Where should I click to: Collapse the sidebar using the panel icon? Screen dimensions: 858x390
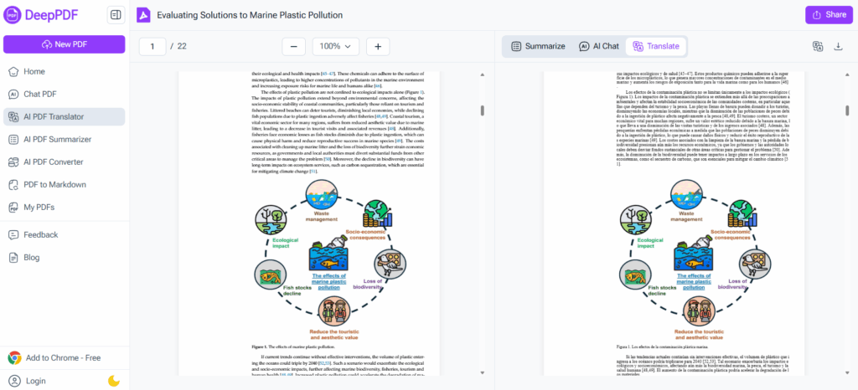coord(116,15)
